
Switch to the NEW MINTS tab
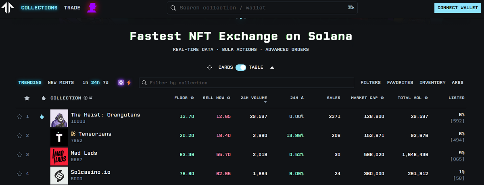coord(61,82)
